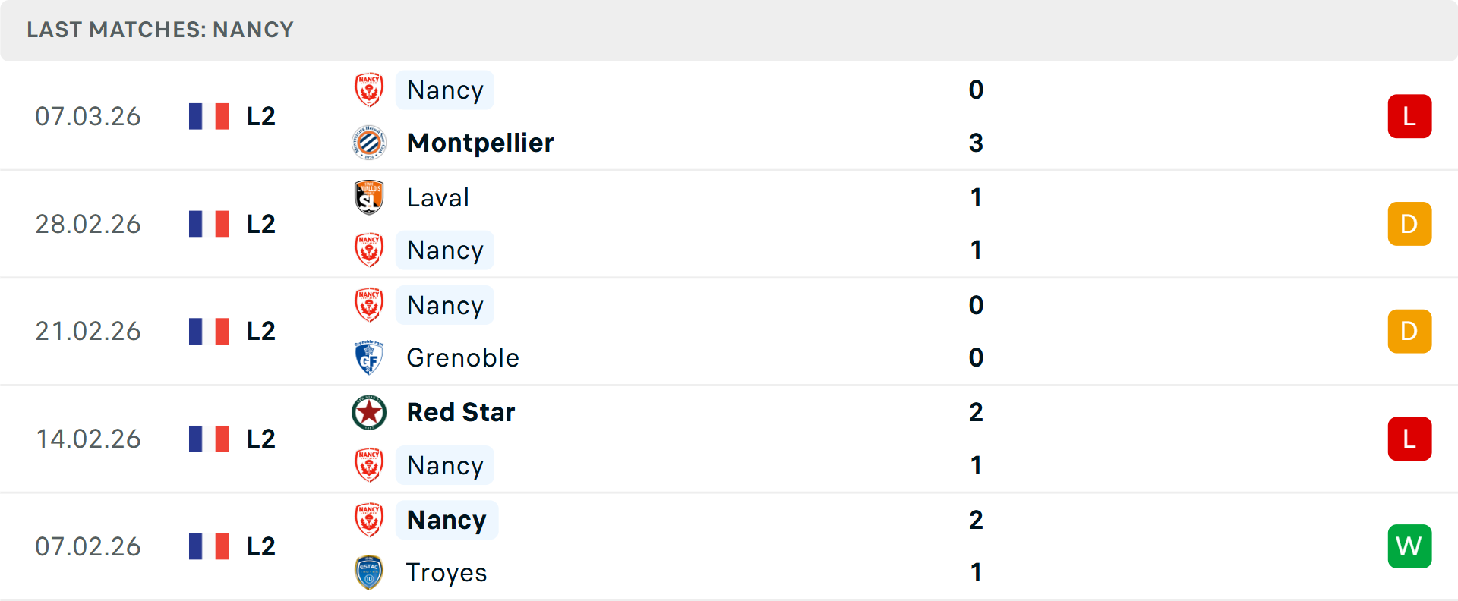The image size is (1458, 601).
Task: Click the Red Star club crest
Action: [369, 412]
